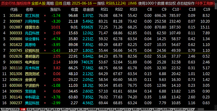This screenshot has height=111, width=217.
Task: Open the 新三板 dropdown tab
Action: tap(81, 109)
